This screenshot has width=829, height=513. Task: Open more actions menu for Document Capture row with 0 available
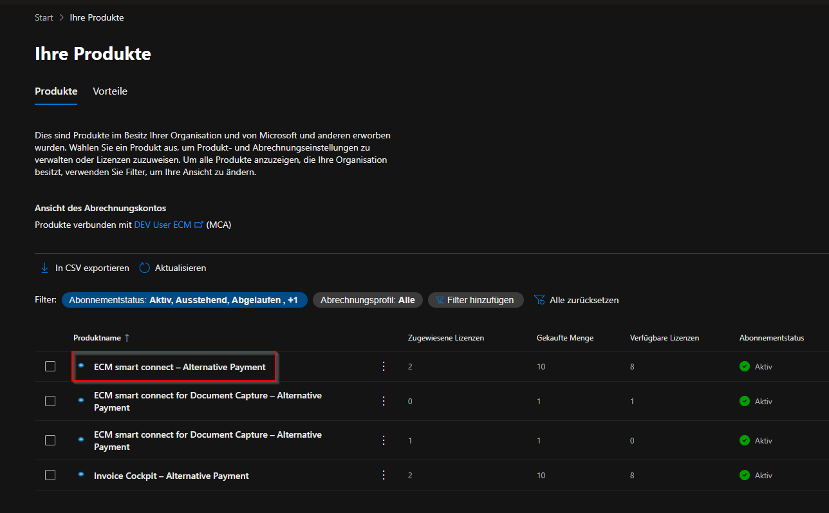(x=384, y=440)
